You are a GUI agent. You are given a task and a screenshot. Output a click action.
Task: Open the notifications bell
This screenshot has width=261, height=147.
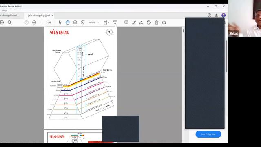217,16
